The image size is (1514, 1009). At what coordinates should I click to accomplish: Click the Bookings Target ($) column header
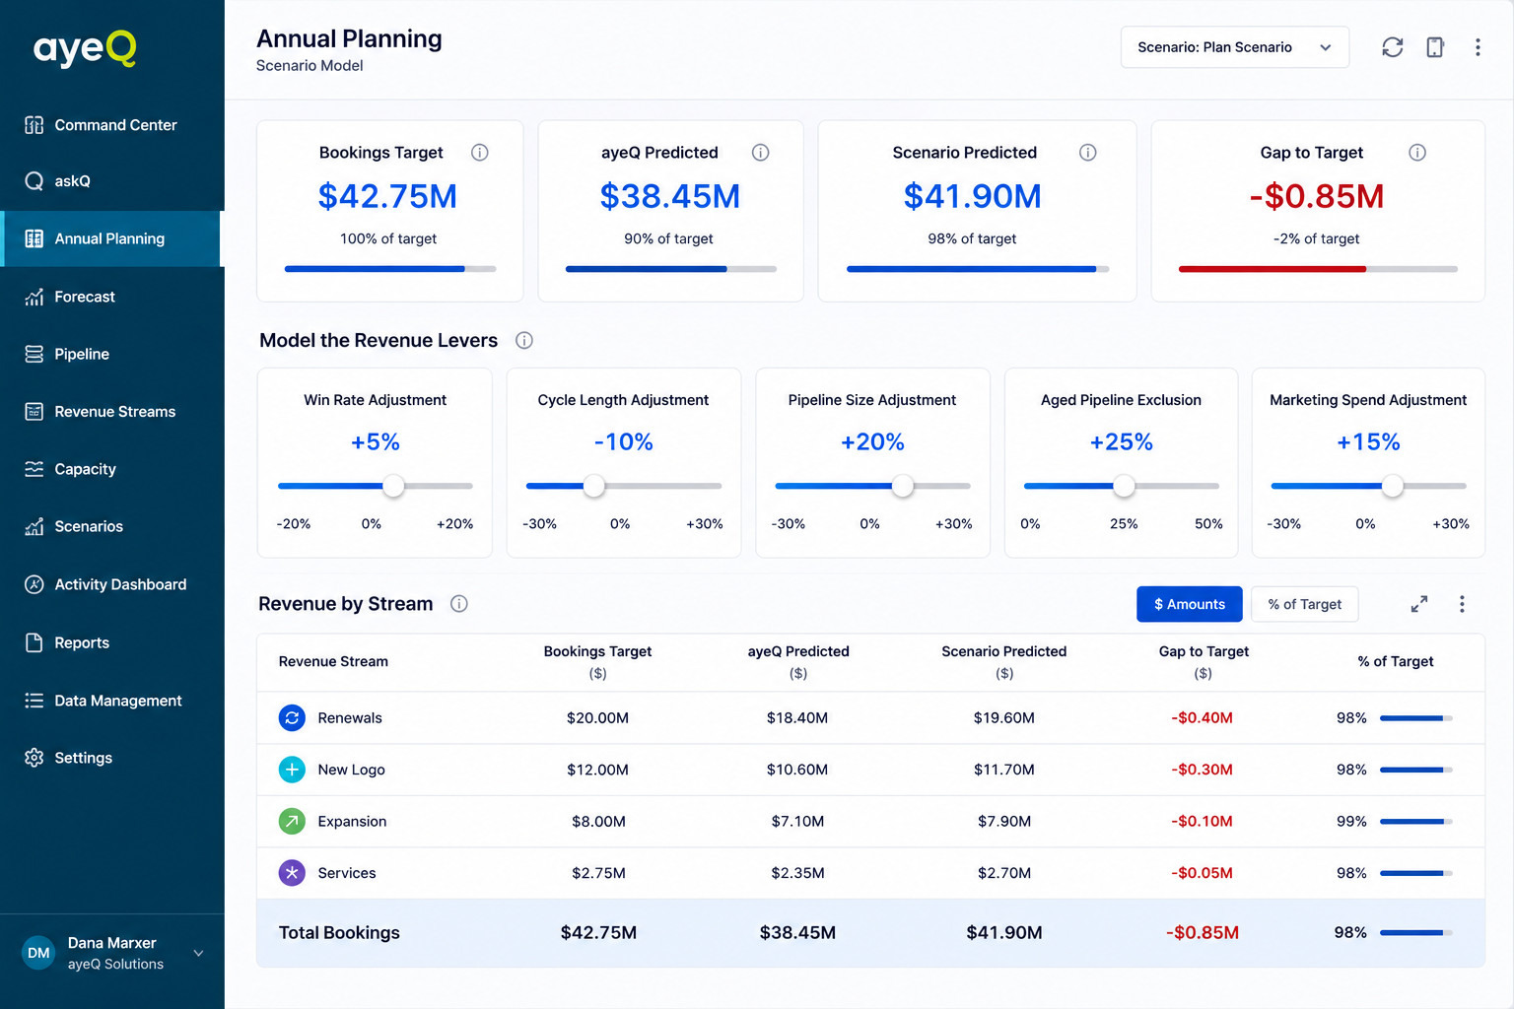point(597,662)
